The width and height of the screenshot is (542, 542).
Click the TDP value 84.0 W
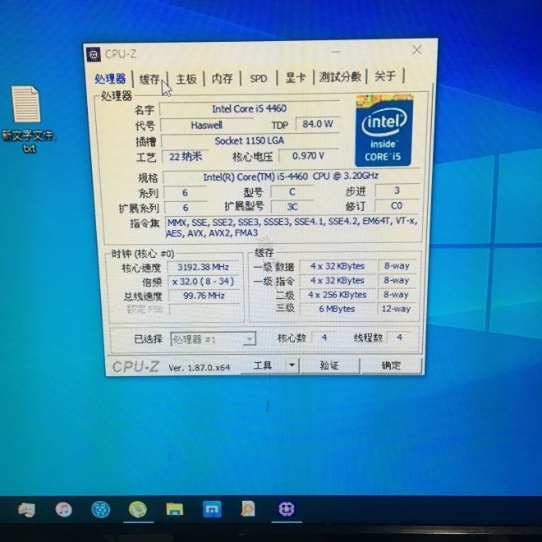pos(317,124)
